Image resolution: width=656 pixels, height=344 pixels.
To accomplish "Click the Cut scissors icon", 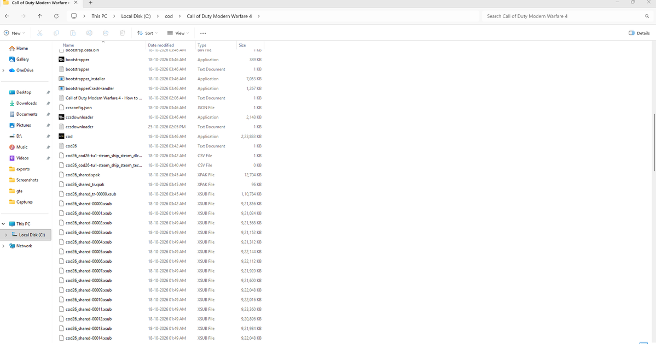I will coord(40,33).
